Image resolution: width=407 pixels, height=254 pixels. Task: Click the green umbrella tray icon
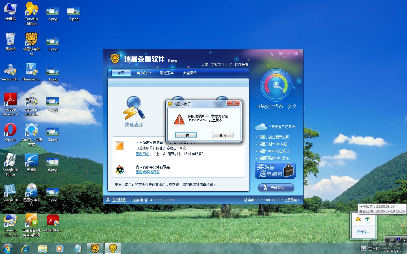pyautogui.click(x=367, y=219)
